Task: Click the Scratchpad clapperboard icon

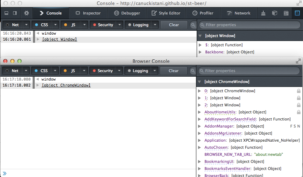Action: coord(286,13)
